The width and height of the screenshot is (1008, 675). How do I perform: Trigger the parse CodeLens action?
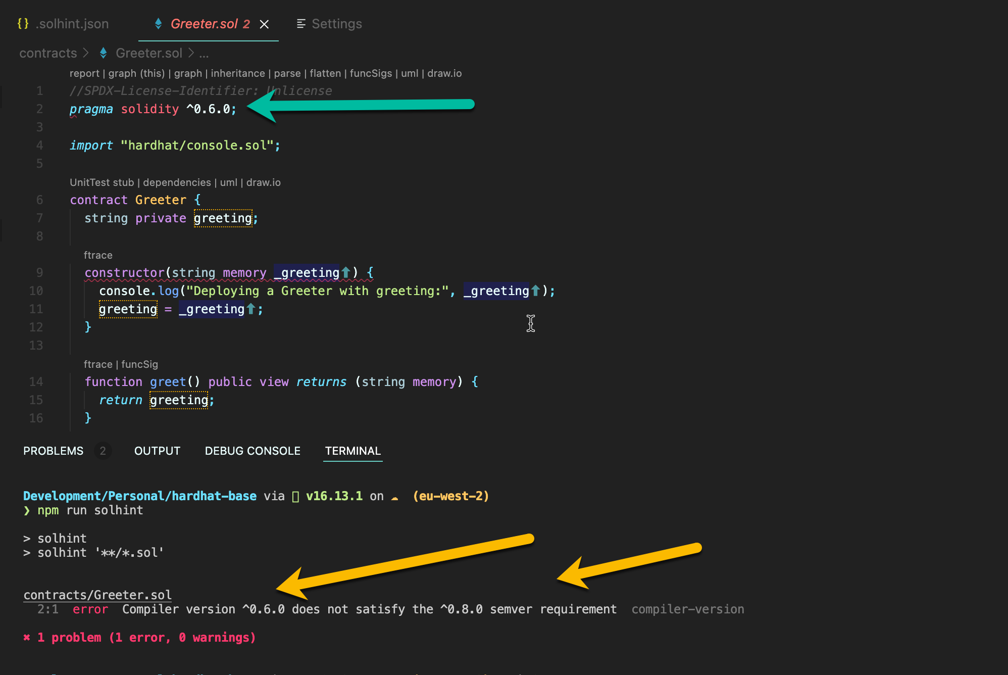287,73
